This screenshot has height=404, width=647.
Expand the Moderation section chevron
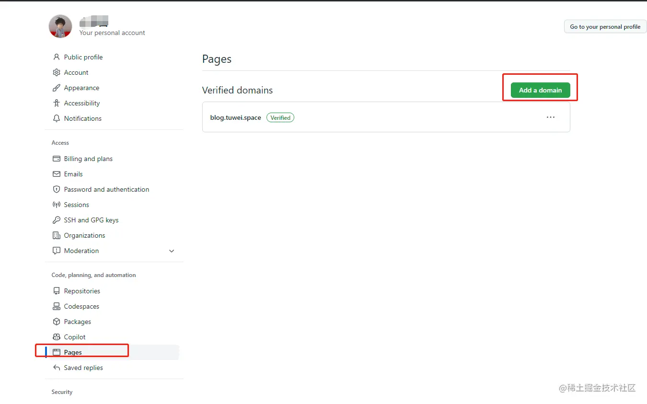click(x=172, y=251)
